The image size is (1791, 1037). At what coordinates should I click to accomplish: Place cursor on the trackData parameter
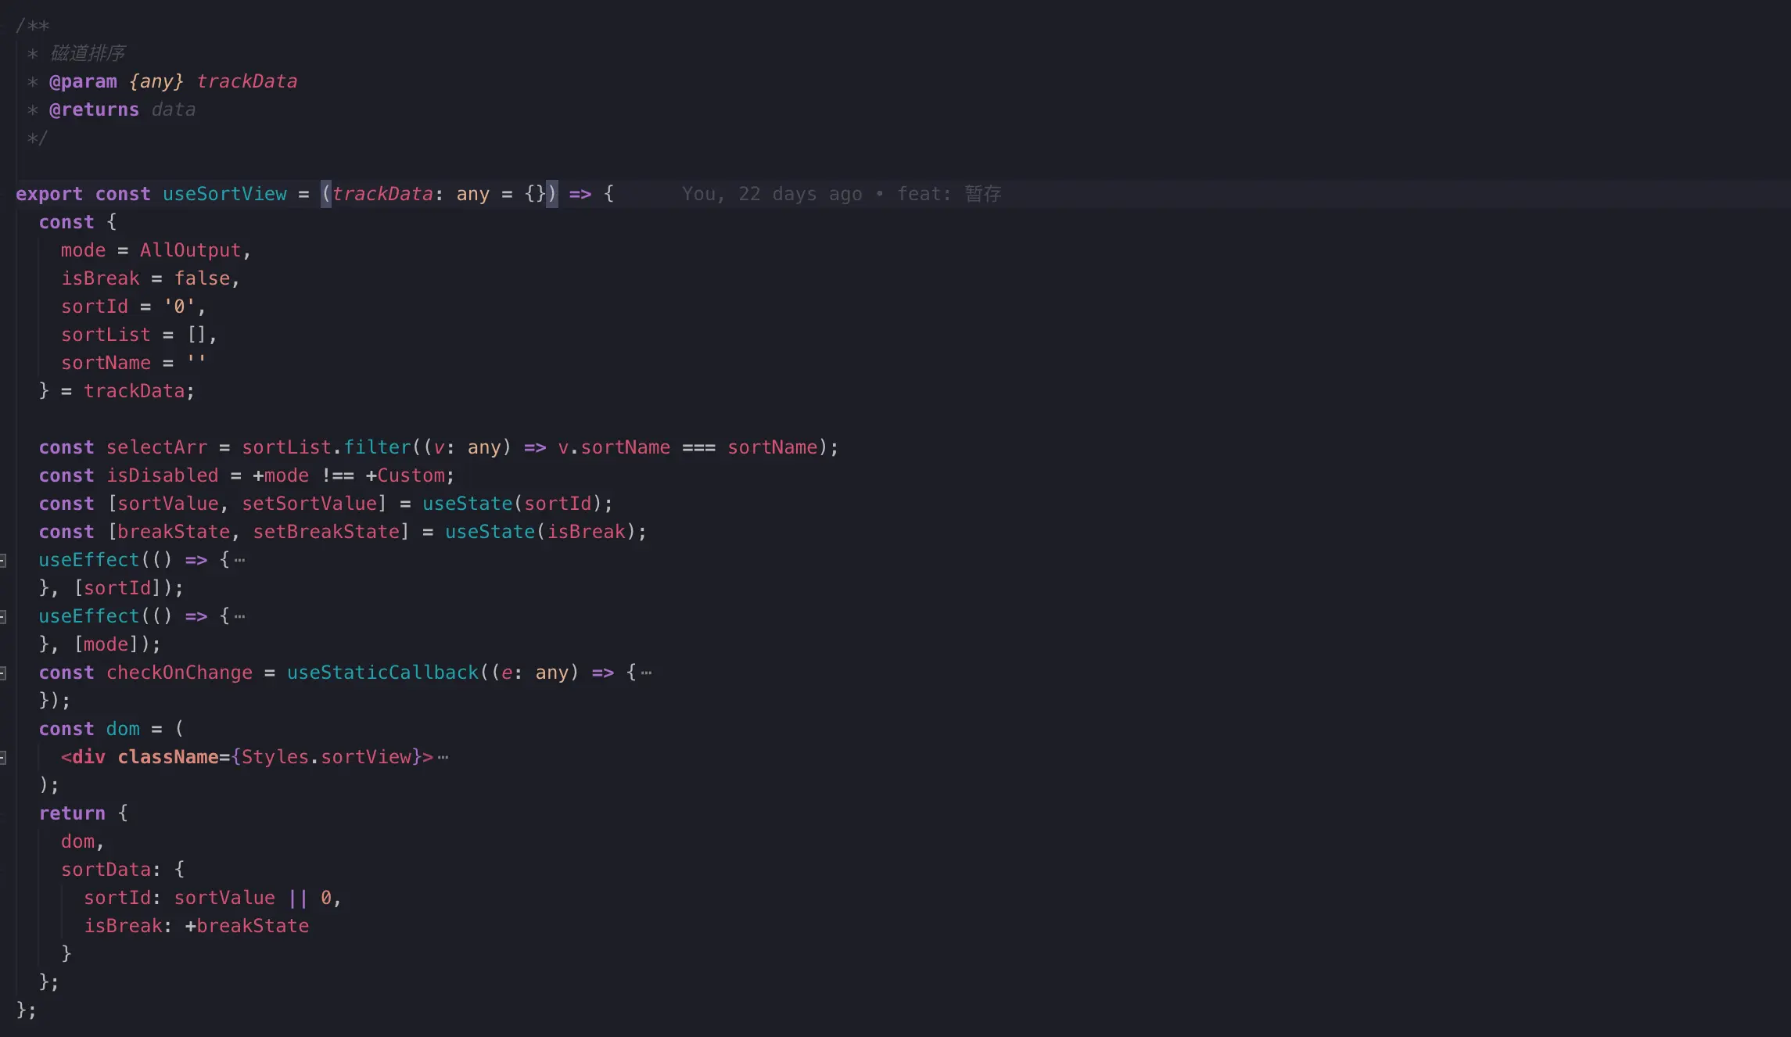pyautogui.click(x=382, y=194)
